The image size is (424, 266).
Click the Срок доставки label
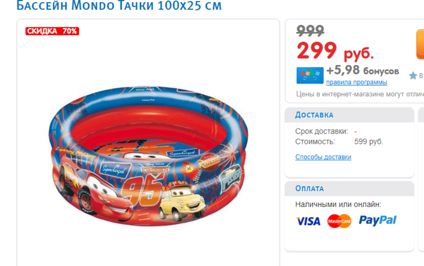coord(322,132)
